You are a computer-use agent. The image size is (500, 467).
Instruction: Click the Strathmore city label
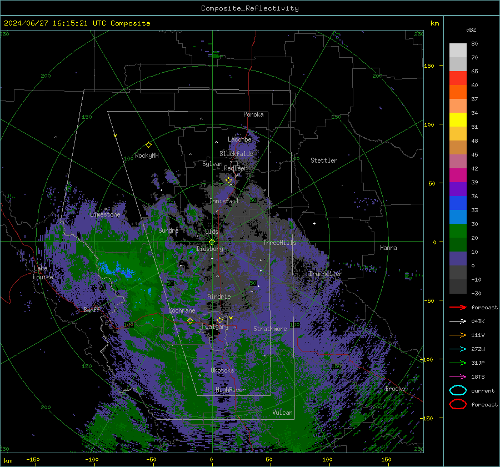(x=270, y=329)
